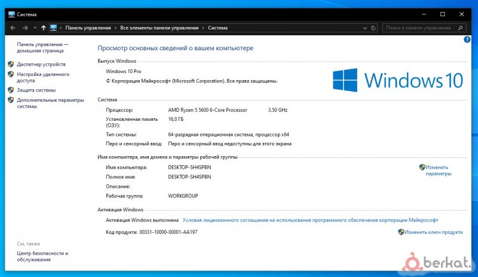The image size is (478, 277).
Task: Click the shield icon beside Дополнительные параметры системы
Action: [11, 100]
